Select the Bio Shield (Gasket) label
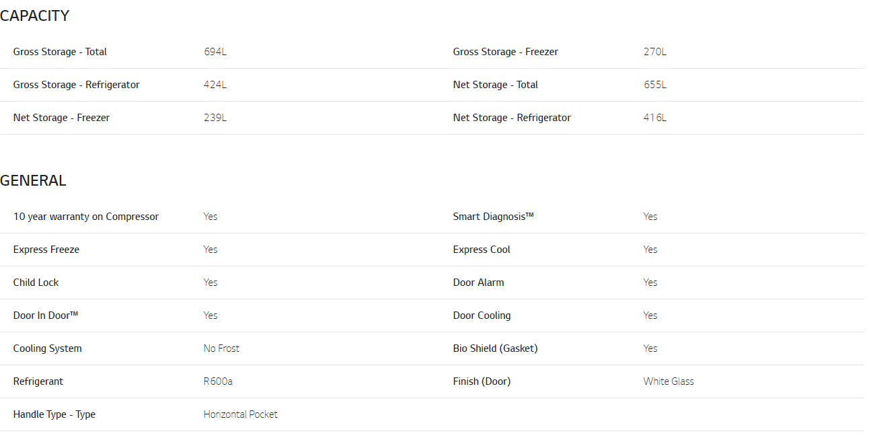 click(495, 348)
